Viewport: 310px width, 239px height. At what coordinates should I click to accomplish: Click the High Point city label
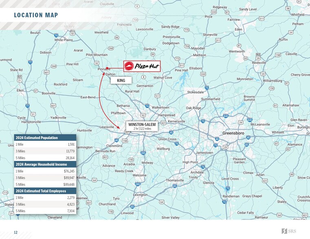pos(190,162)
